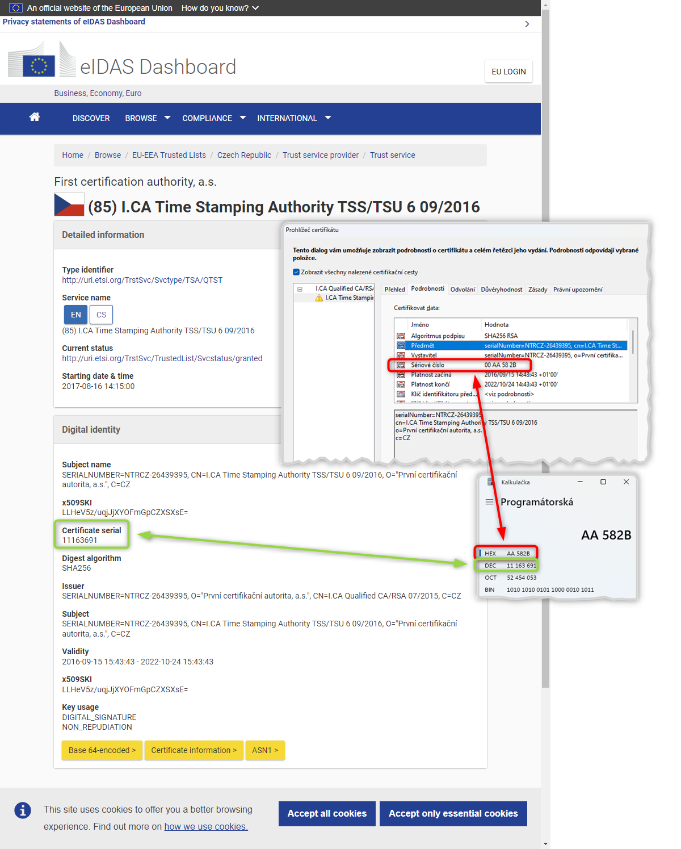Screen dimensions: 681x849
Task: Open the Czech Republic breadcrumb link
Action: pyautogui.click(x=244, y=155)
